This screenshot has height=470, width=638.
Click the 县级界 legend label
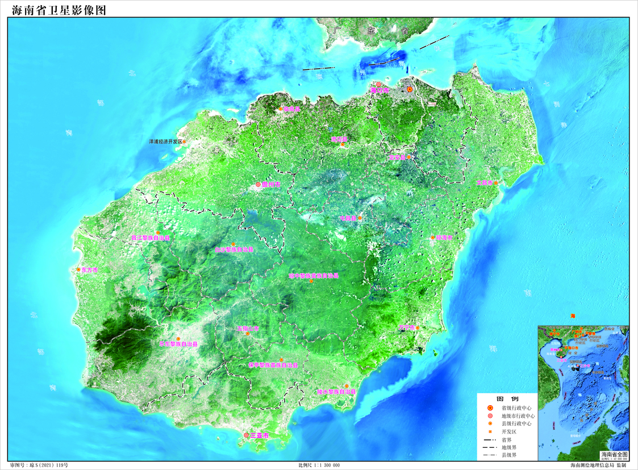(508, 455)
